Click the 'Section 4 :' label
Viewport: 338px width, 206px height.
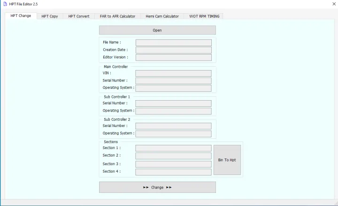point(112,171)
